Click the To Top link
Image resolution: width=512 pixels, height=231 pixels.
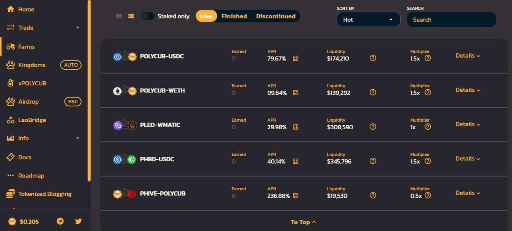pyautogui.click(x=303, y=222)
